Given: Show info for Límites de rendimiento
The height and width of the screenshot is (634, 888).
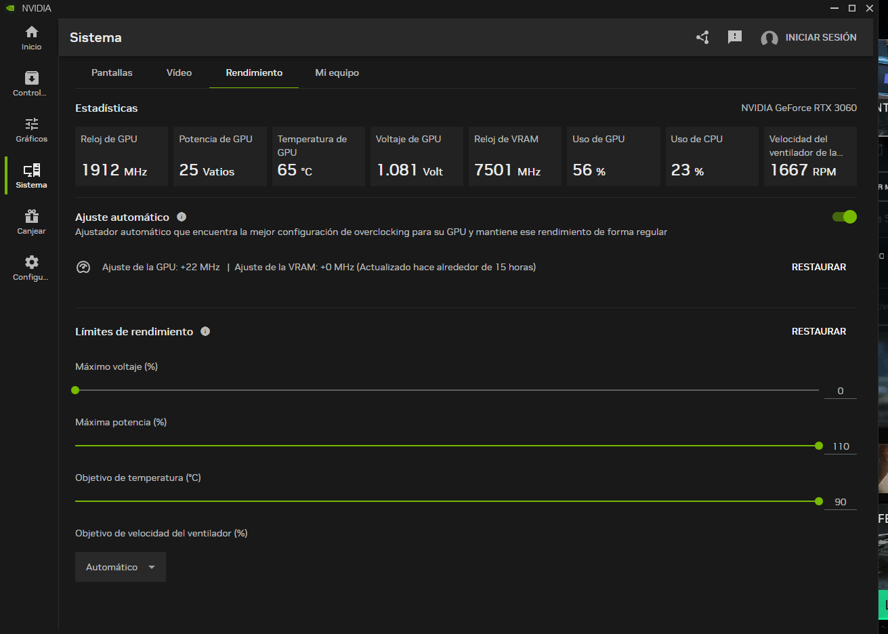Looking at the screenshot, I should 205,331.
